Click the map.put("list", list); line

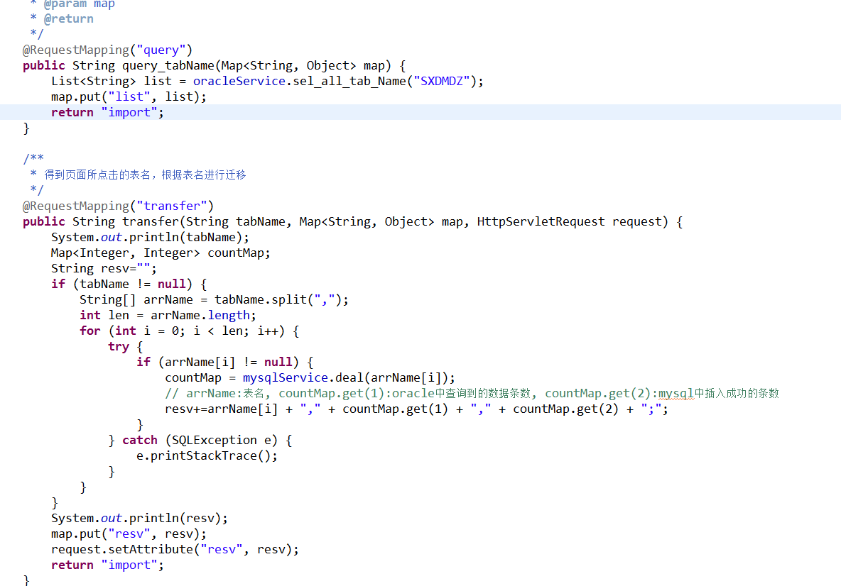(129, 97)
